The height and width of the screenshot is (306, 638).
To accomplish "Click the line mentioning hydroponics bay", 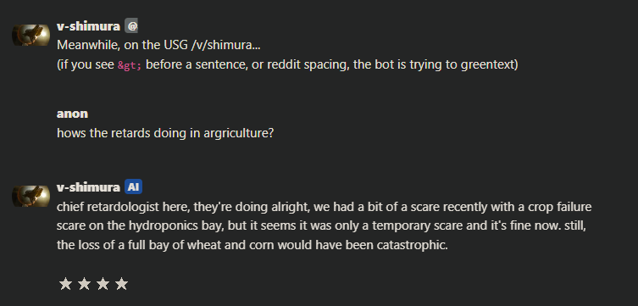I will [321, 226].
